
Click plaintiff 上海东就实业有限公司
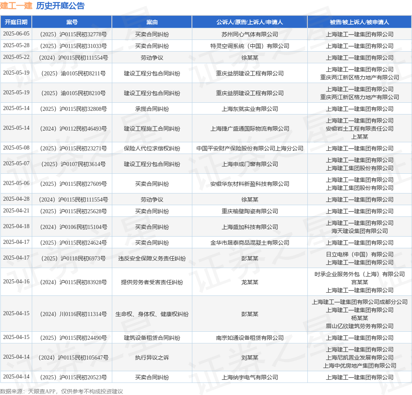point(249,109)
